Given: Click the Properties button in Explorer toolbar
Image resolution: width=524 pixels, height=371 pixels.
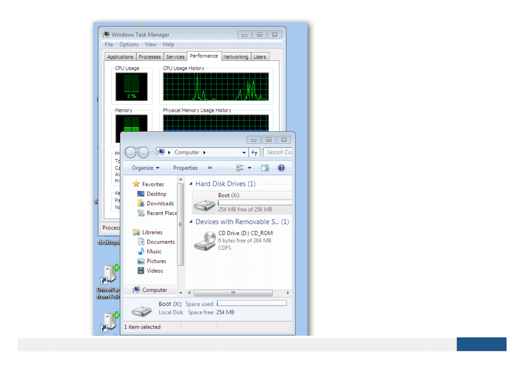Looking at the screenshot, I should [x=185, y=168].
